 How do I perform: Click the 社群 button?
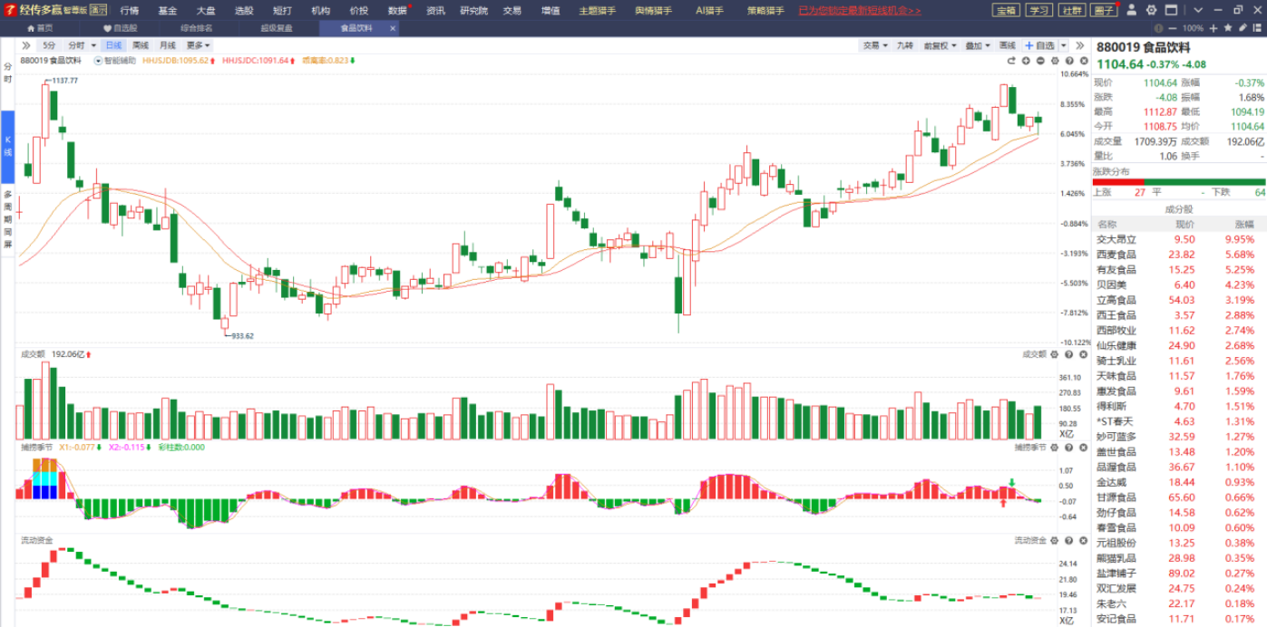1071,11
